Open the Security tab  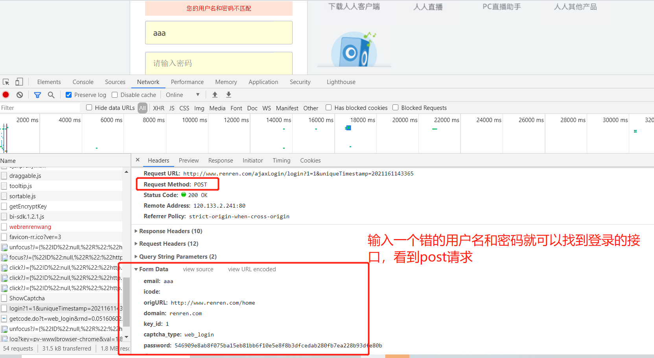pos(300,82)
